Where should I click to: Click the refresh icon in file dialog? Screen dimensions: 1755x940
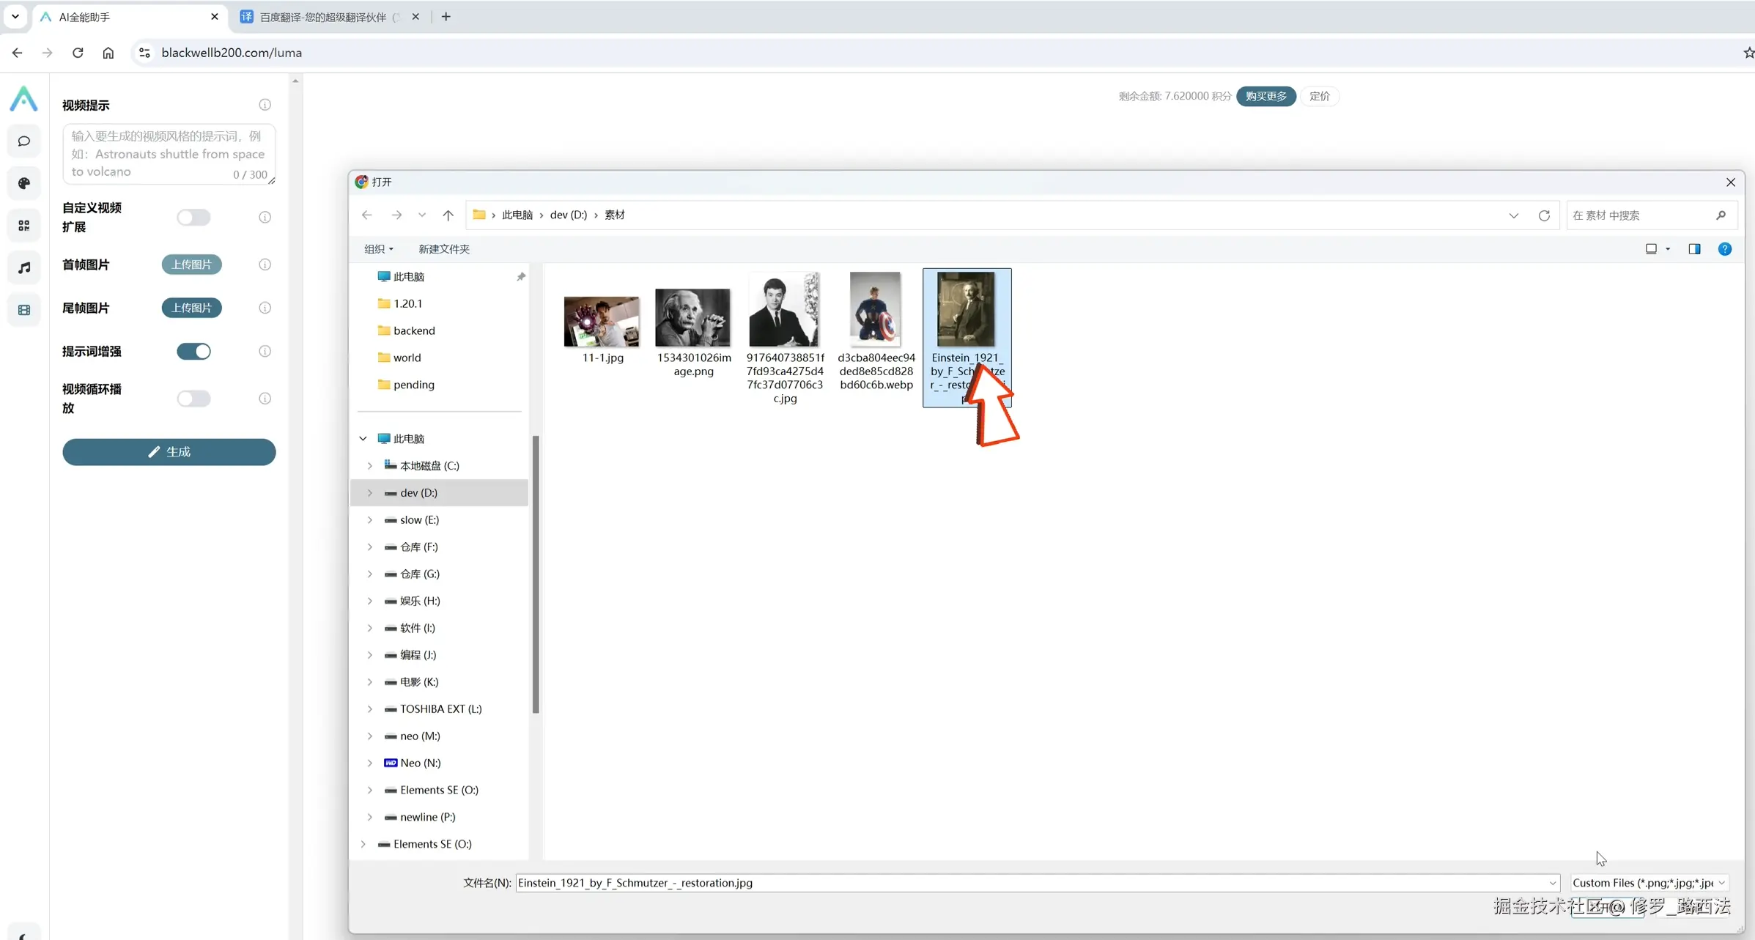(1544, 215)
